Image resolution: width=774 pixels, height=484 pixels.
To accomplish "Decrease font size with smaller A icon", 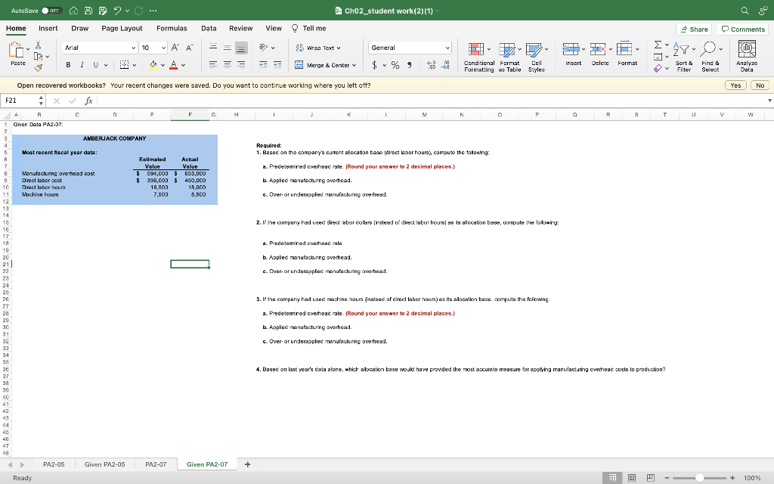I will [x=190, y=48].
